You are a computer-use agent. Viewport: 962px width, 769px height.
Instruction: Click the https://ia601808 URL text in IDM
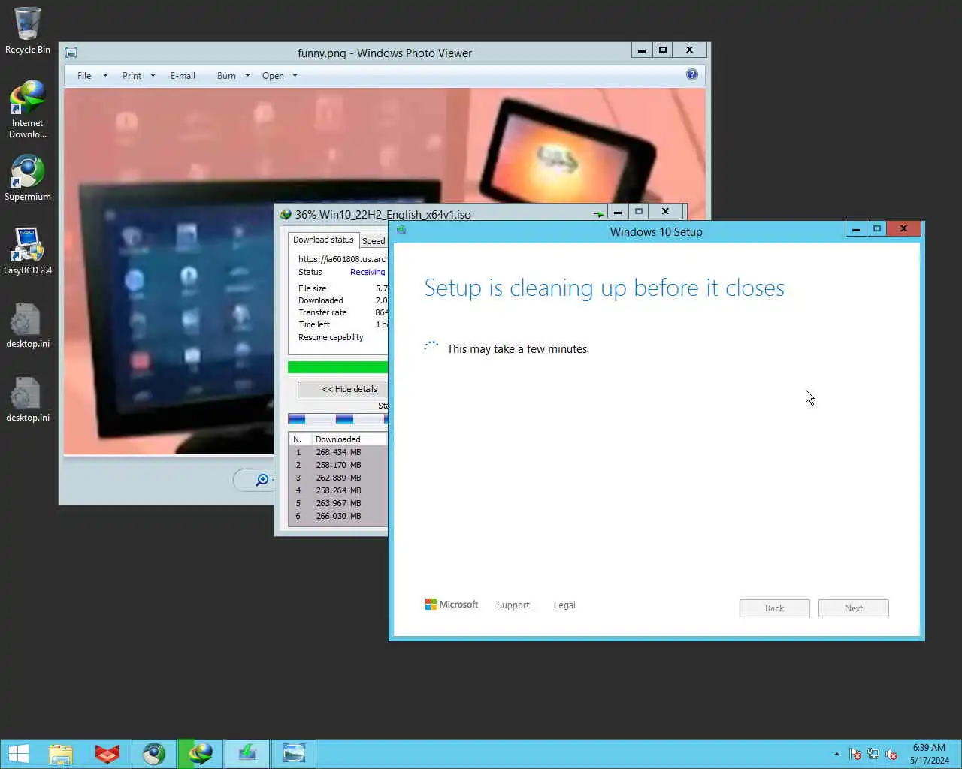pos(343,259)
